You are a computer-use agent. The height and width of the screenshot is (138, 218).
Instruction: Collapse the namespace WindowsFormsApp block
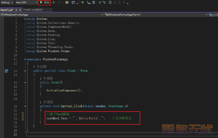pyautogui.click(x=25, y=59)
